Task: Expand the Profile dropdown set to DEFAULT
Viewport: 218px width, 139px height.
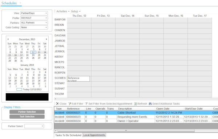Action: pyautogui.click(x=34, y=18)
